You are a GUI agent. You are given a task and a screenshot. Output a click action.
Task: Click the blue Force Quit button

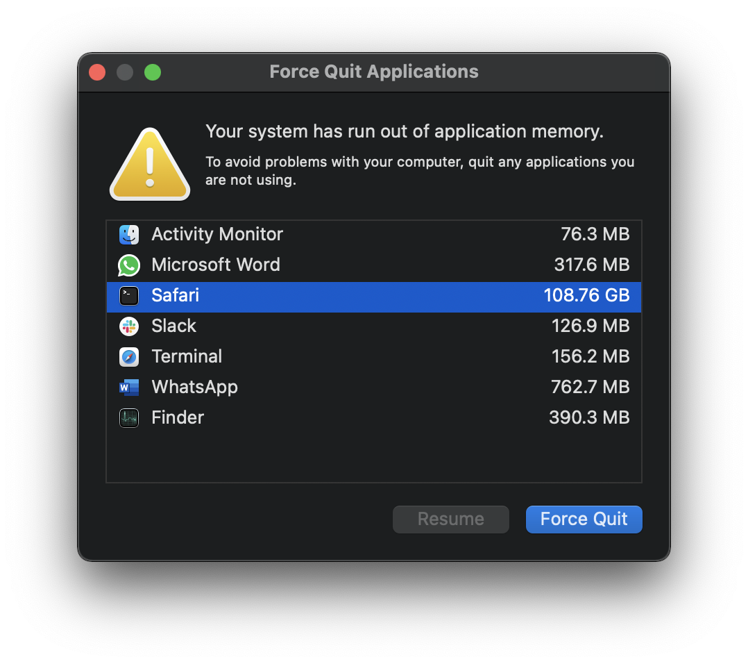[584, 520]
